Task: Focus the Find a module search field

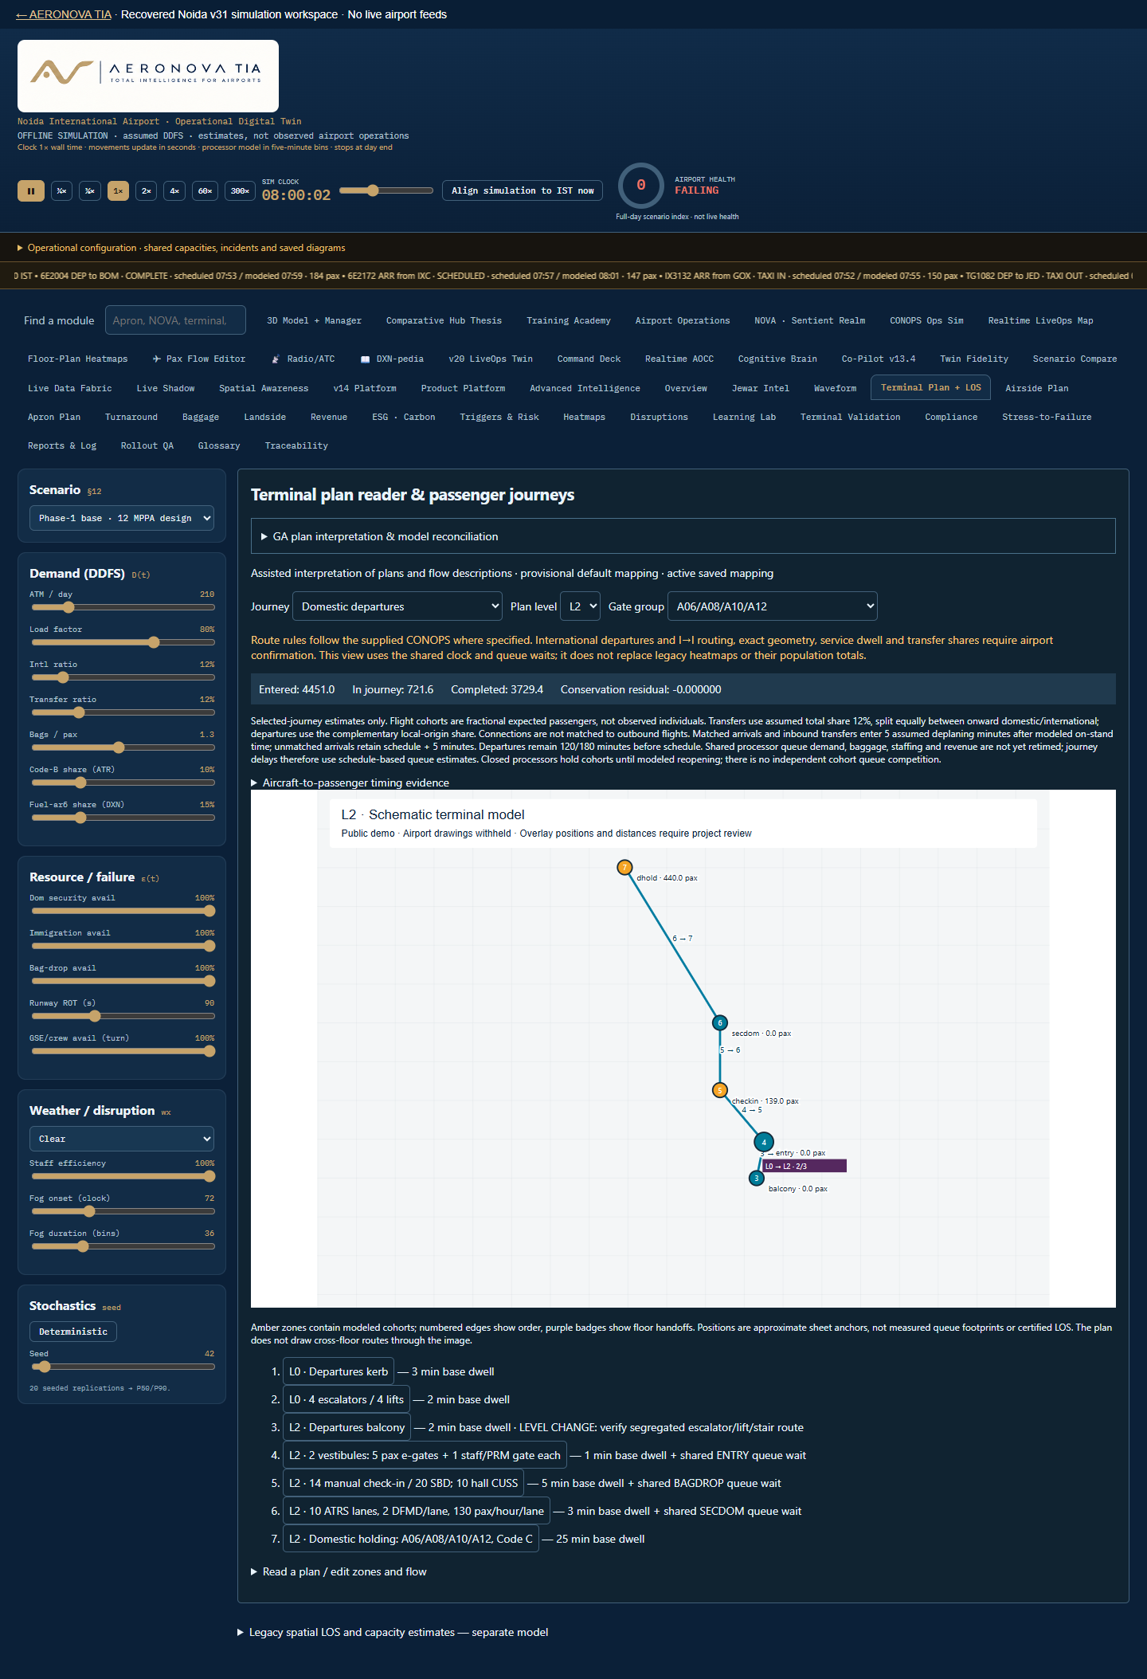Action: [x=175, y=320]
